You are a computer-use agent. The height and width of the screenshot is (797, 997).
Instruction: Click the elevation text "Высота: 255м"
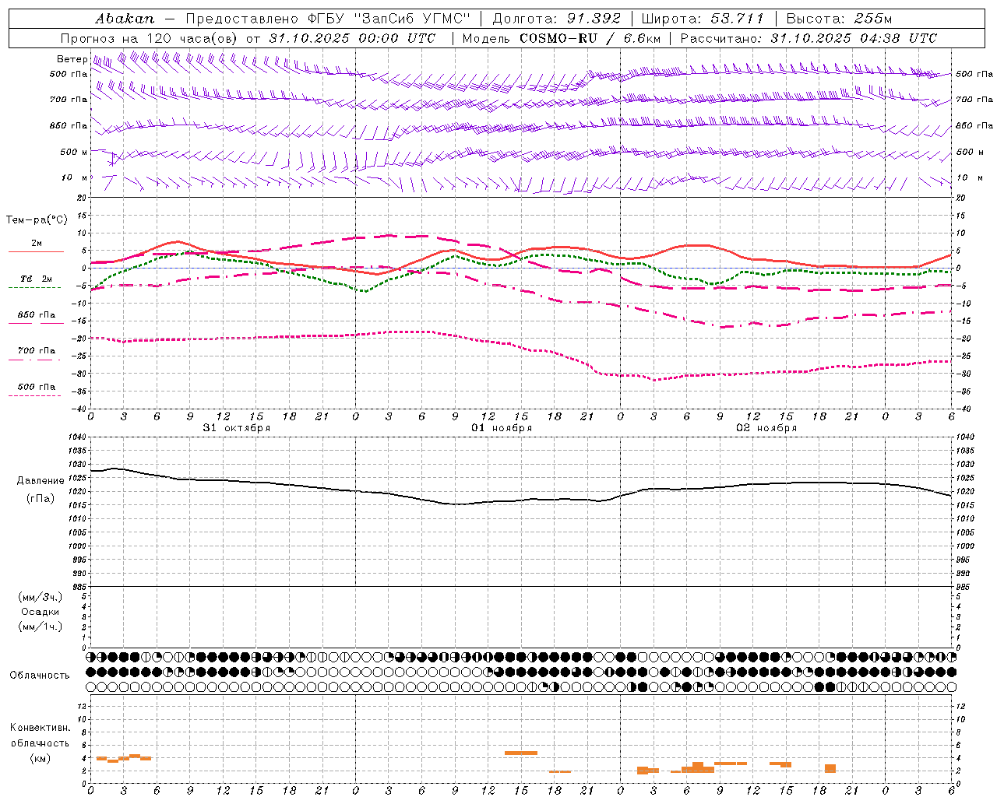point(839,19)
